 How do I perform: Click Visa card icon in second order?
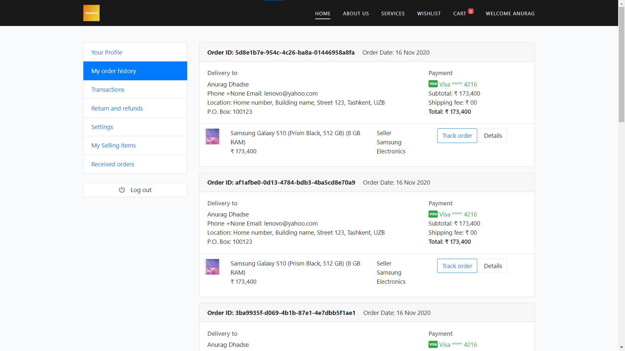(x=433, y=214)
